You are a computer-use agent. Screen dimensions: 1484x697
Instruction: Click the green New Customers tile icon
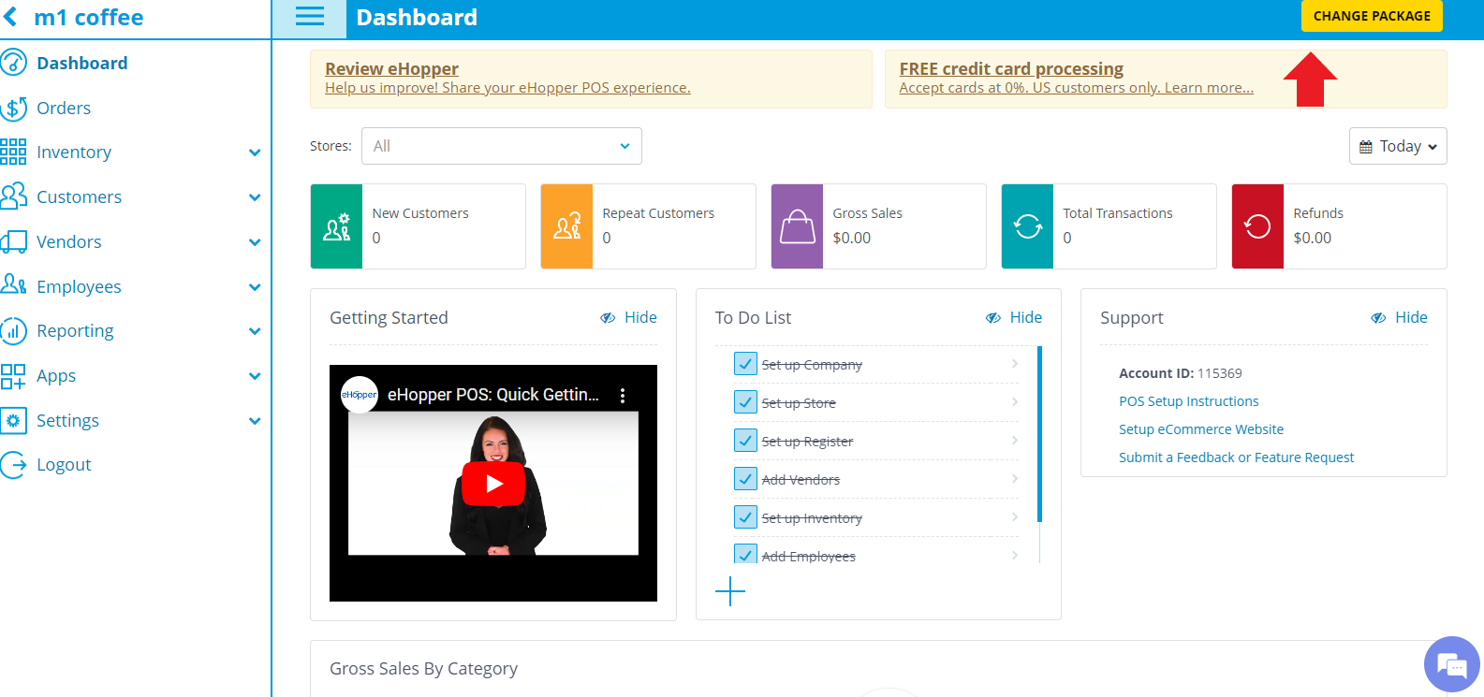coord(336,226)
